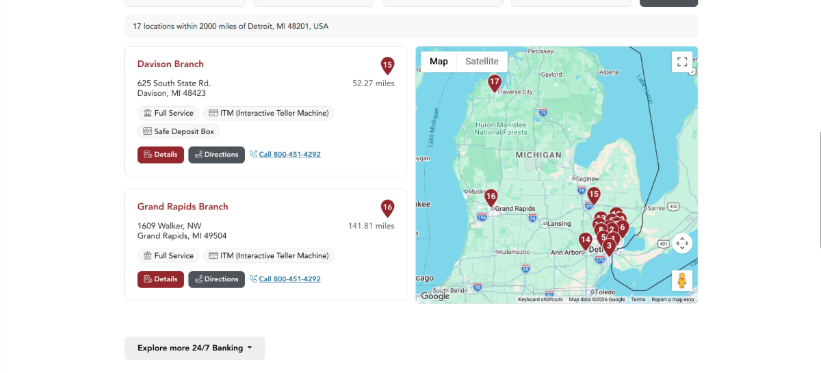This screenshot has height=373, width=821.
Task: Open map camera controls
Action: click(x=682, y=243)
